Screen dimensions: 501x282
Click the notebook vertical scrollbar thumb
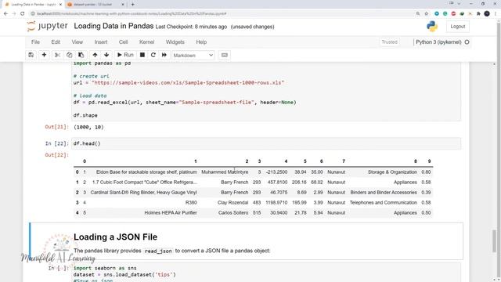pyautogui.click(x=494, y=240)
